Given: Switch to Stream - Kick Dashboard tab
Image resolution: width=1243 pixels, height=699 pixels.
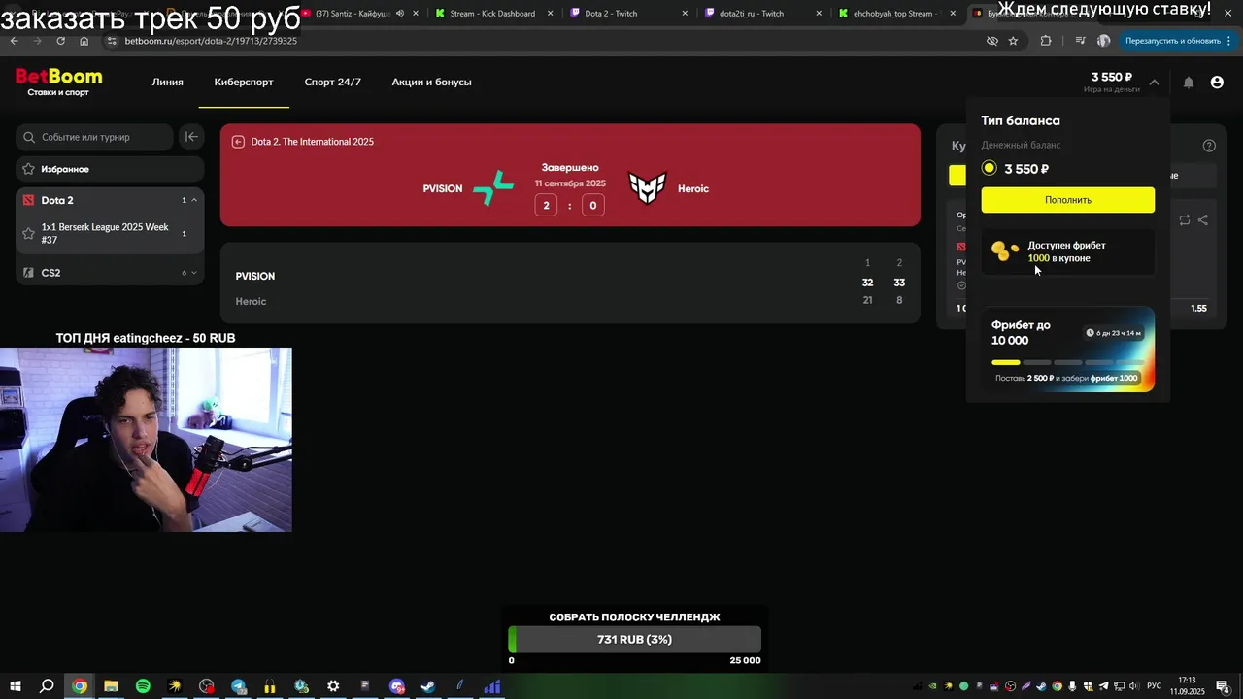Looking at the screenshot, I should tap(492, 14).
